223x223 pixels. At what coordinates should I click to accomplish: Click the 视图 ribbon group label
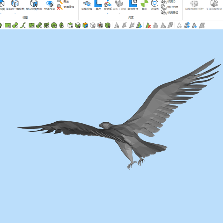click(25, 18)
